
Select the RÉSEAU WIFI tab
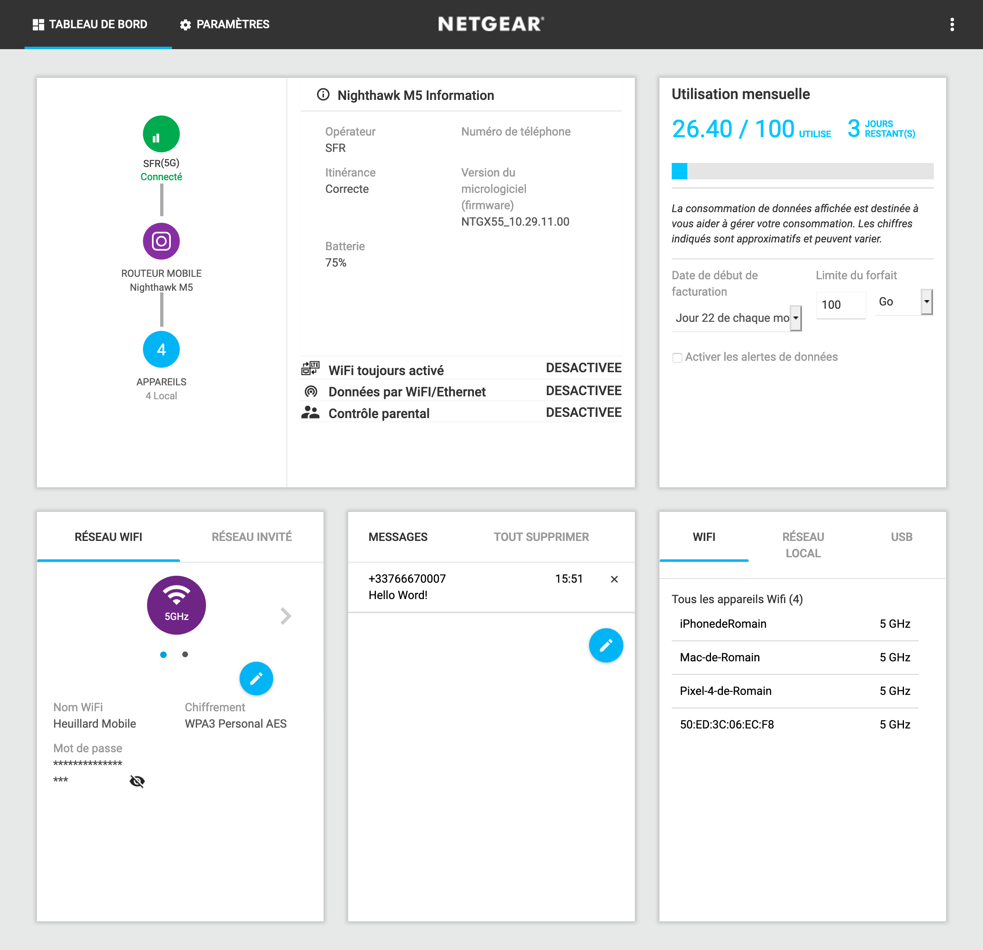(x=108, y=537)
